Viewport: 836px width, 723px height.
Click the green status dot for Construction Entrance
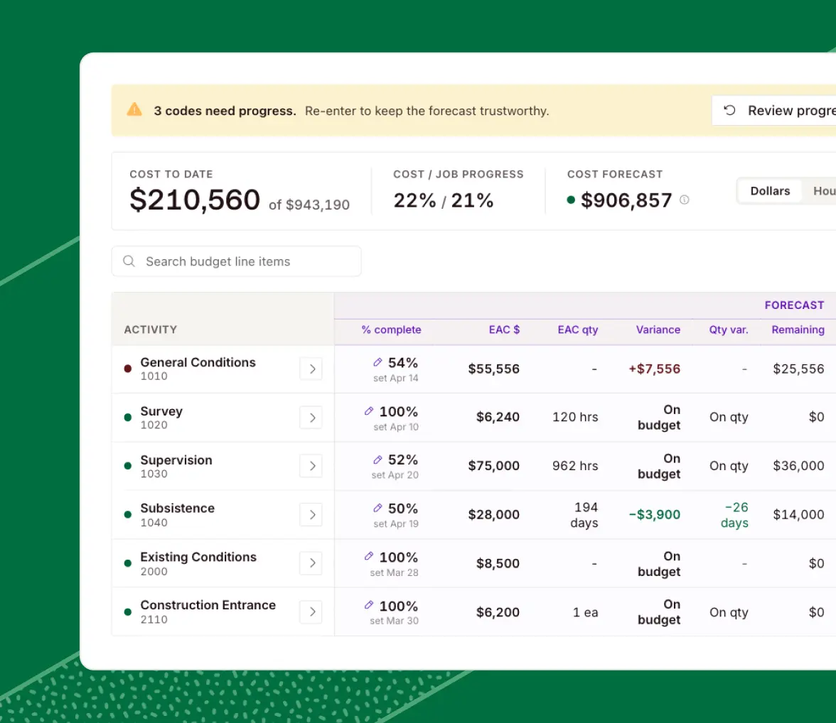coord(128,611)
